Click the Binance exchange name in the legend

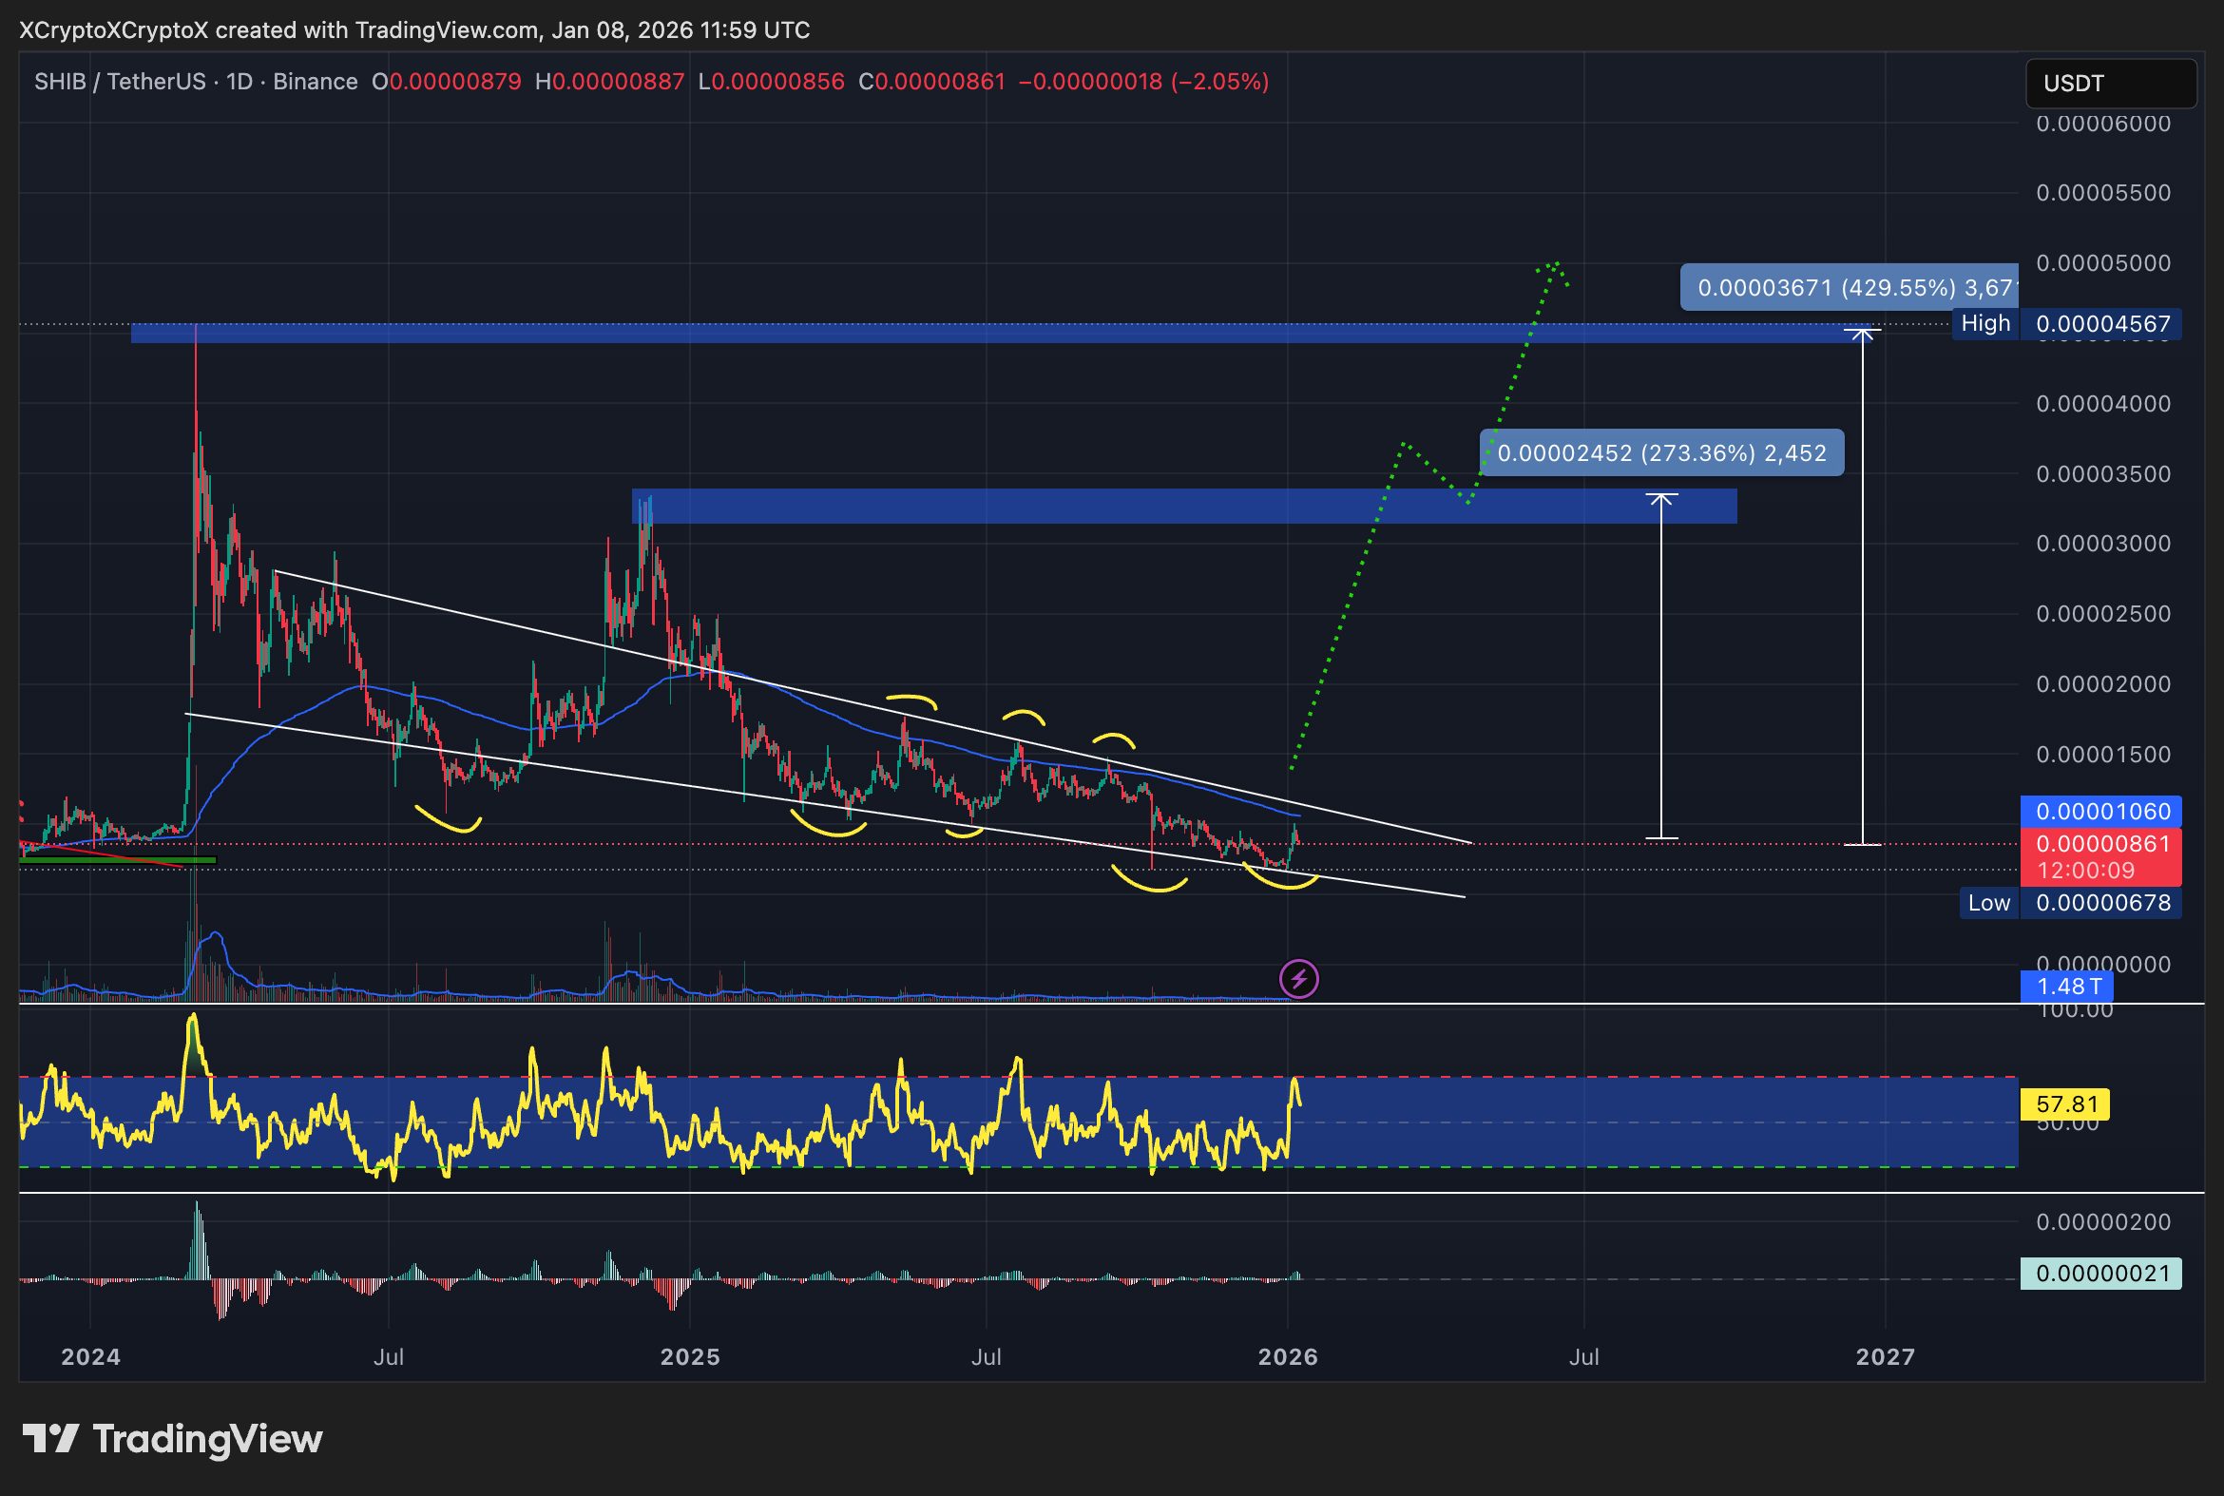click(315, 82)
